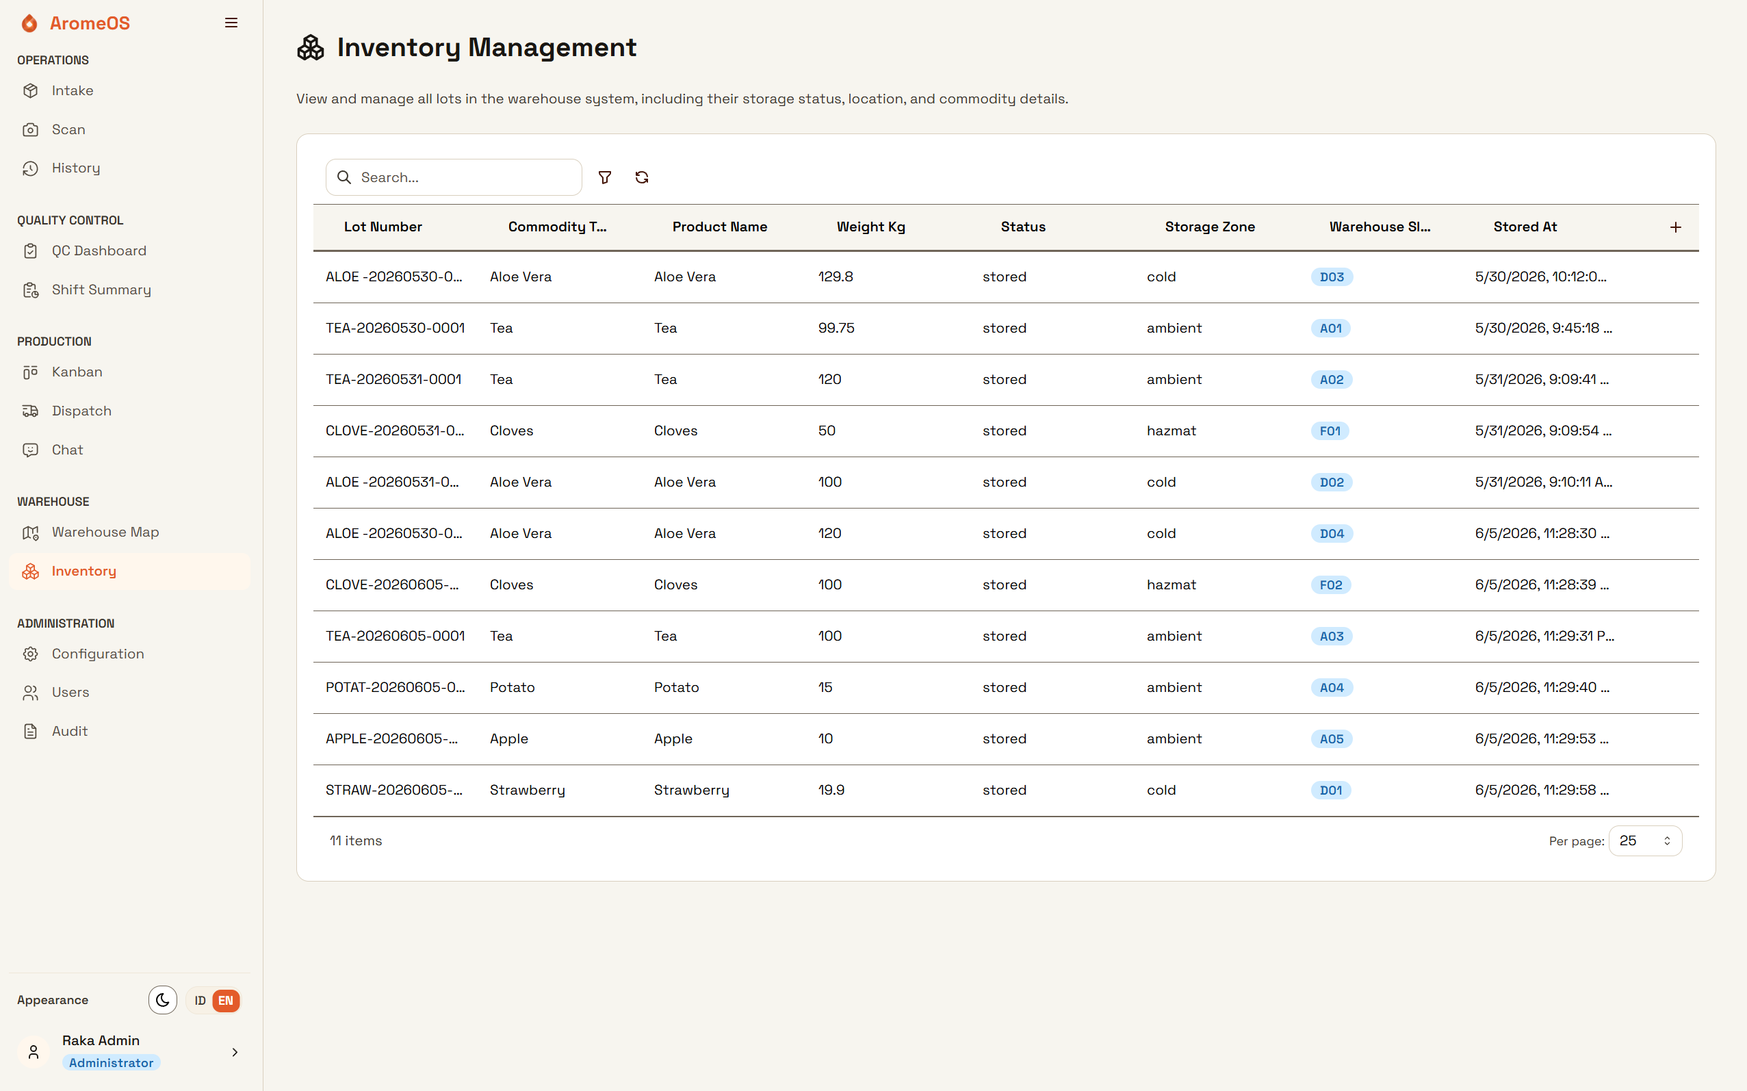
Task: Open the Warehouse Map icon
Action: click(30, 532)
